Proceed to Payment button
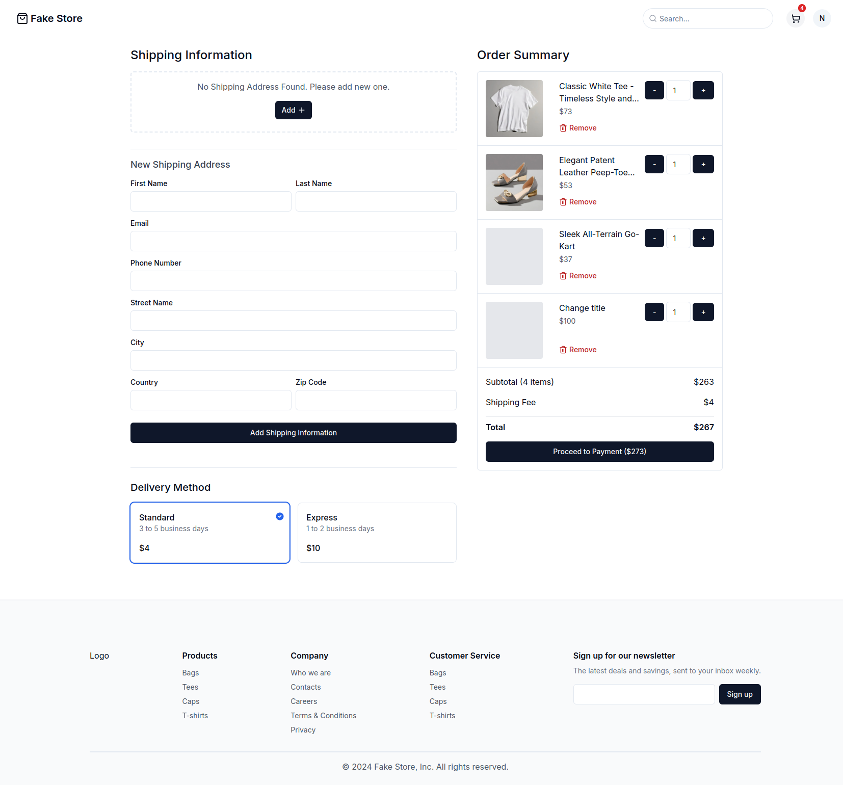Image resolution: width=843 pixels, height=785 pixels. [599, 452]
